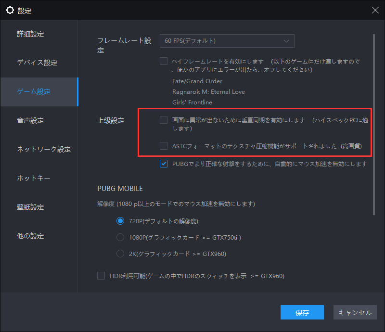Open the ホットキー settings section
The image size is (385, 332).
[x=33, y=178]
